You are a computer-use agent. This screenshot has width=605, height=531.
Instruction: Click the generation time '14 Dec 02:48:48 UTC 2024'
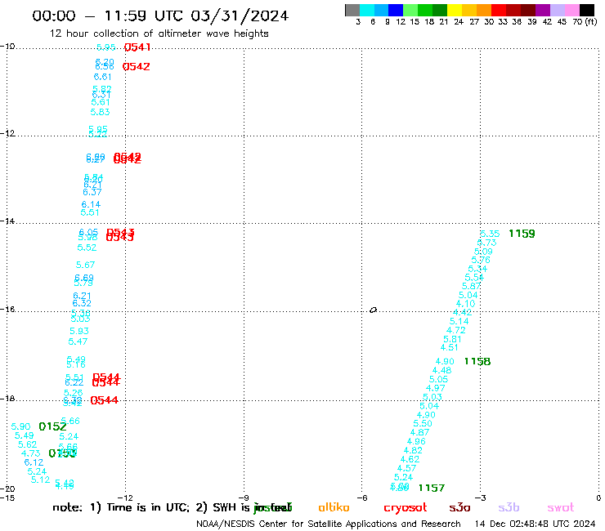click(x=536, y=524)
